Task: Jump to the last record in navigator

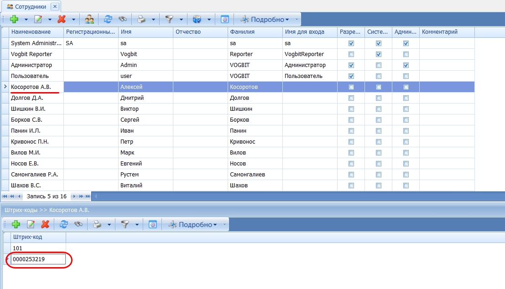Action: click(x=88, y=196)
